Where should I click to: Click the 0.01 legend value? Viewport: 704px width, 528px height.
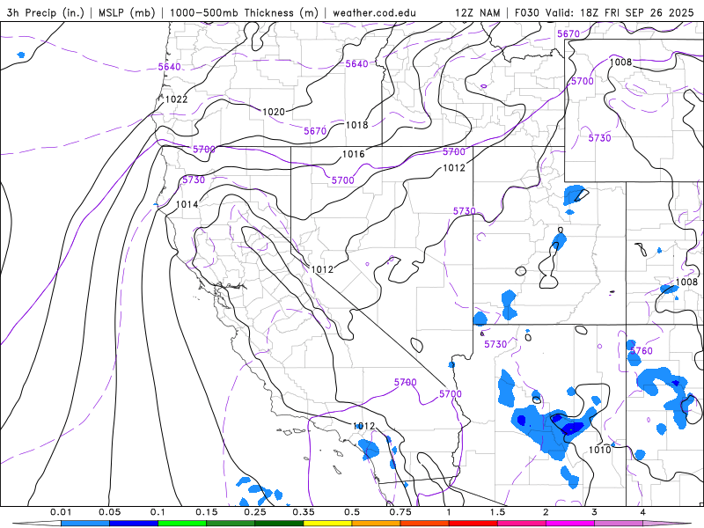coord(61,512)
